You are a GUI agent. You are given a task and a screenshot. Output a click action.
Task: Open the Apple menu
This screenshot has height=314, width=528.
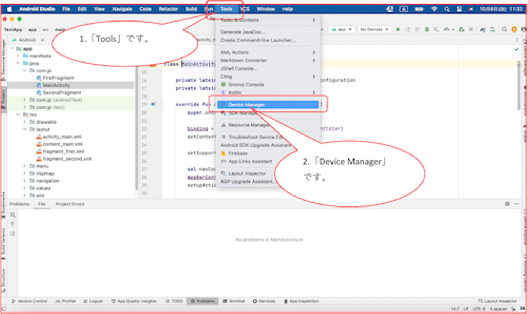[10, 9]
